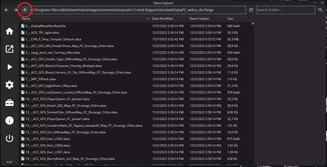
Task: Open Settings via gear icon
Action: click(9, 85)
